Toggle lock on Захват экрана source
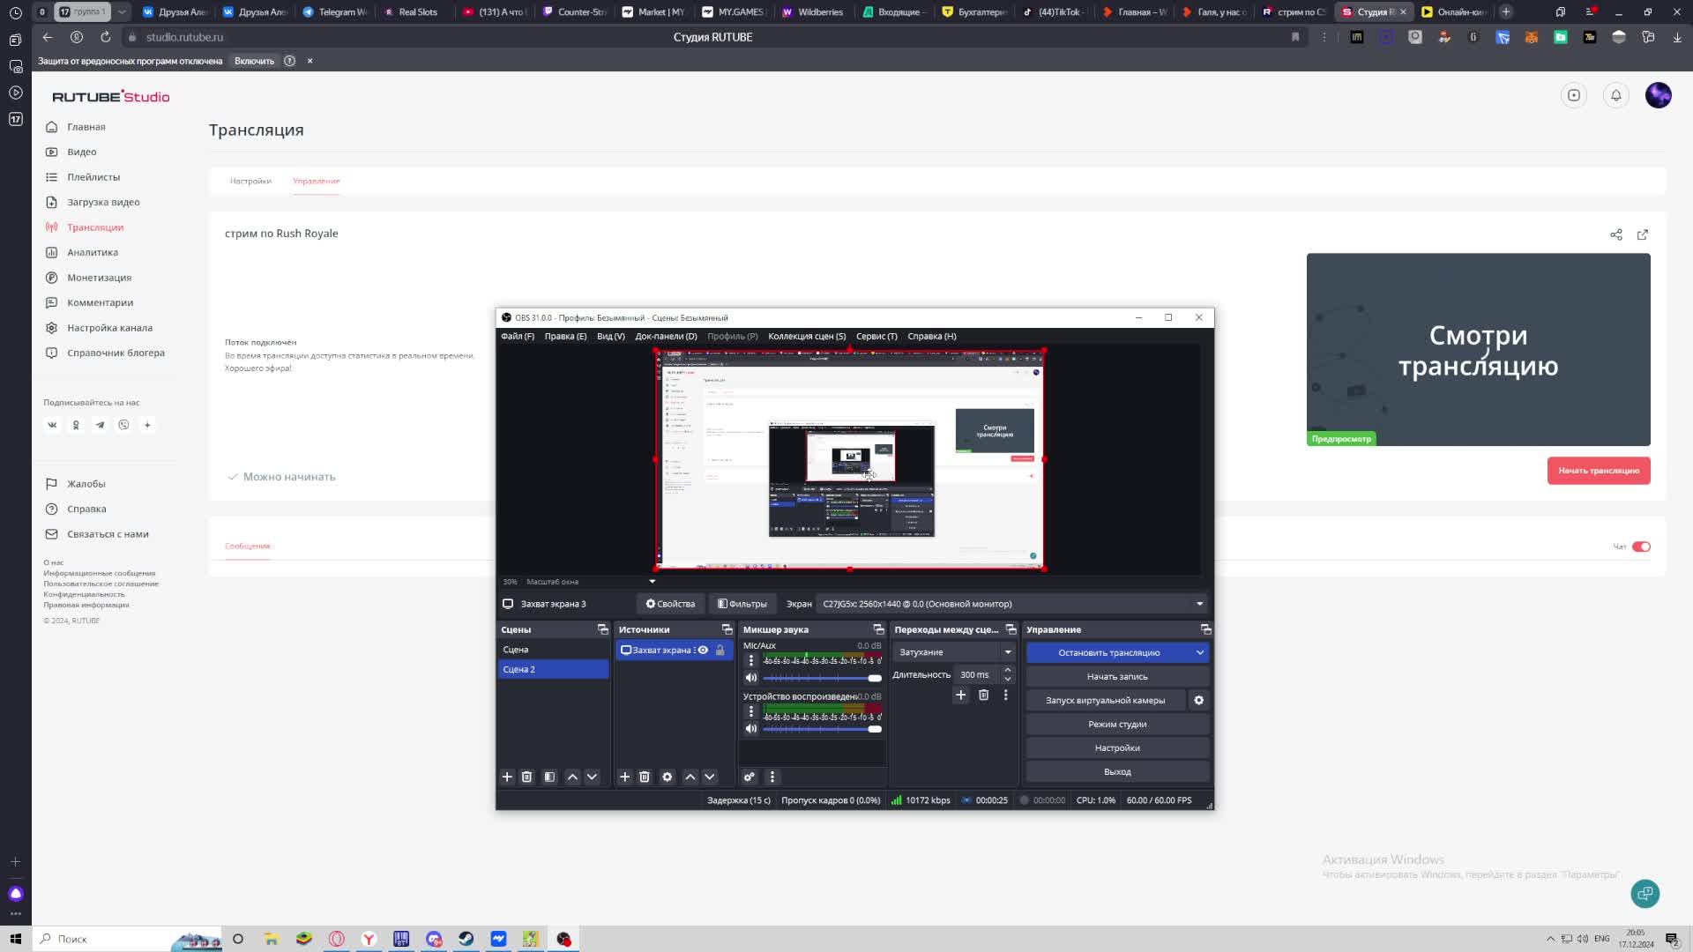 [x=720, y=650]
